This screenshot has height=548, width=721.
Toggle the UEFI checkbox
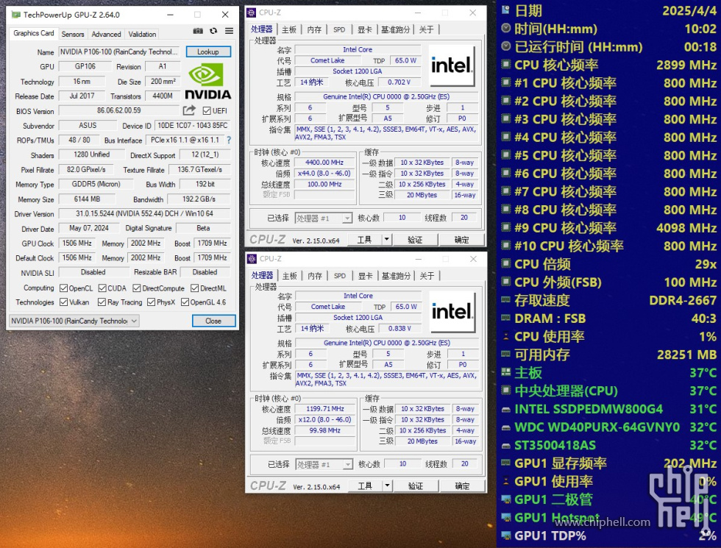(207, 110)
